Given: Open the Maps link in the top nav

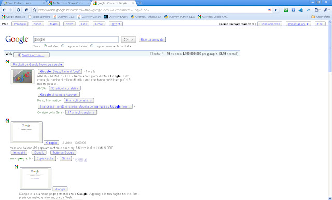Looking at the screenshot, I should (x=53, y=24).
